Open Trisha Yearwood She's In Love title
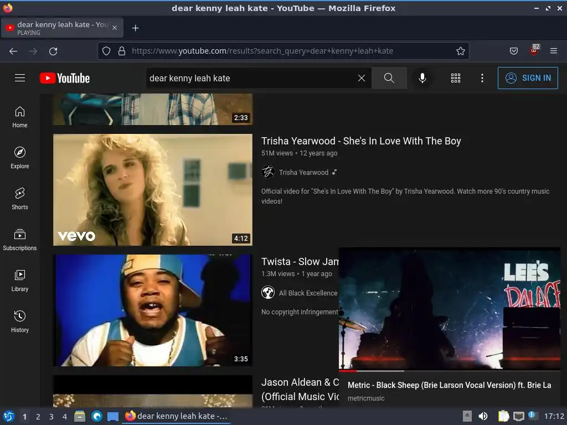567x425 pixels. tap(361, 141)
